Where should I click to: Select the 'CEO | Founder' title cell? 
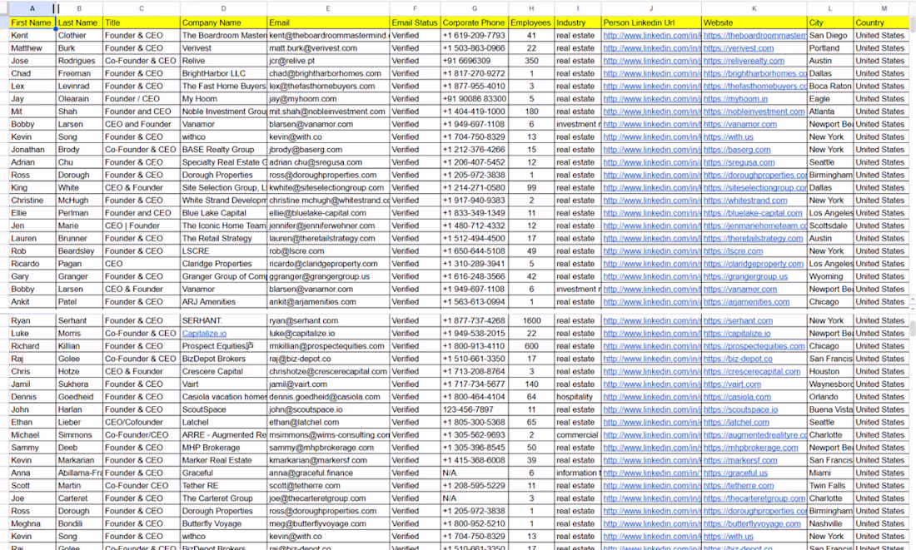(142, 225)
